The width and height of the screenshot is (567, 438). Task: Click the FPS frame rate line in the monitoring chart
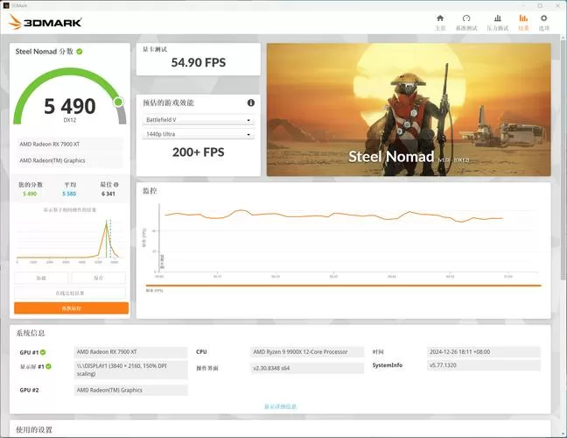[x=333, y=215]
